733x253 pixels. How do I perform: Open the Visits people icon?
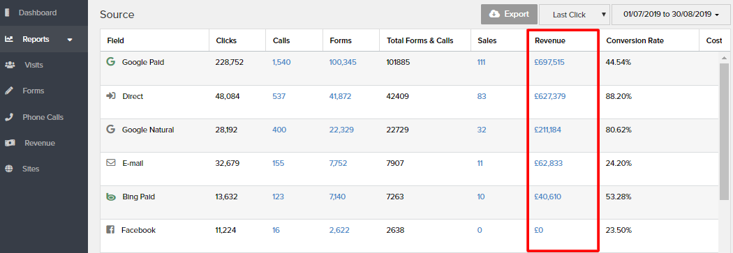pos(9,65)
